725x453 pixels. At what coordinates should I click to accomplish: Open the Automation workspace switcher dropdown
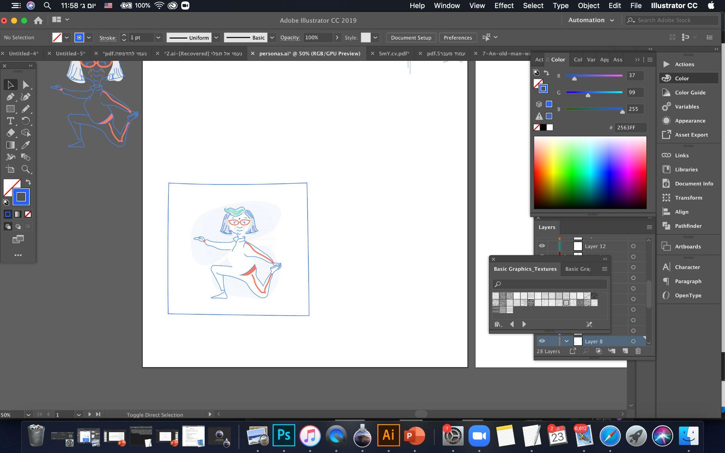[591, 20]
